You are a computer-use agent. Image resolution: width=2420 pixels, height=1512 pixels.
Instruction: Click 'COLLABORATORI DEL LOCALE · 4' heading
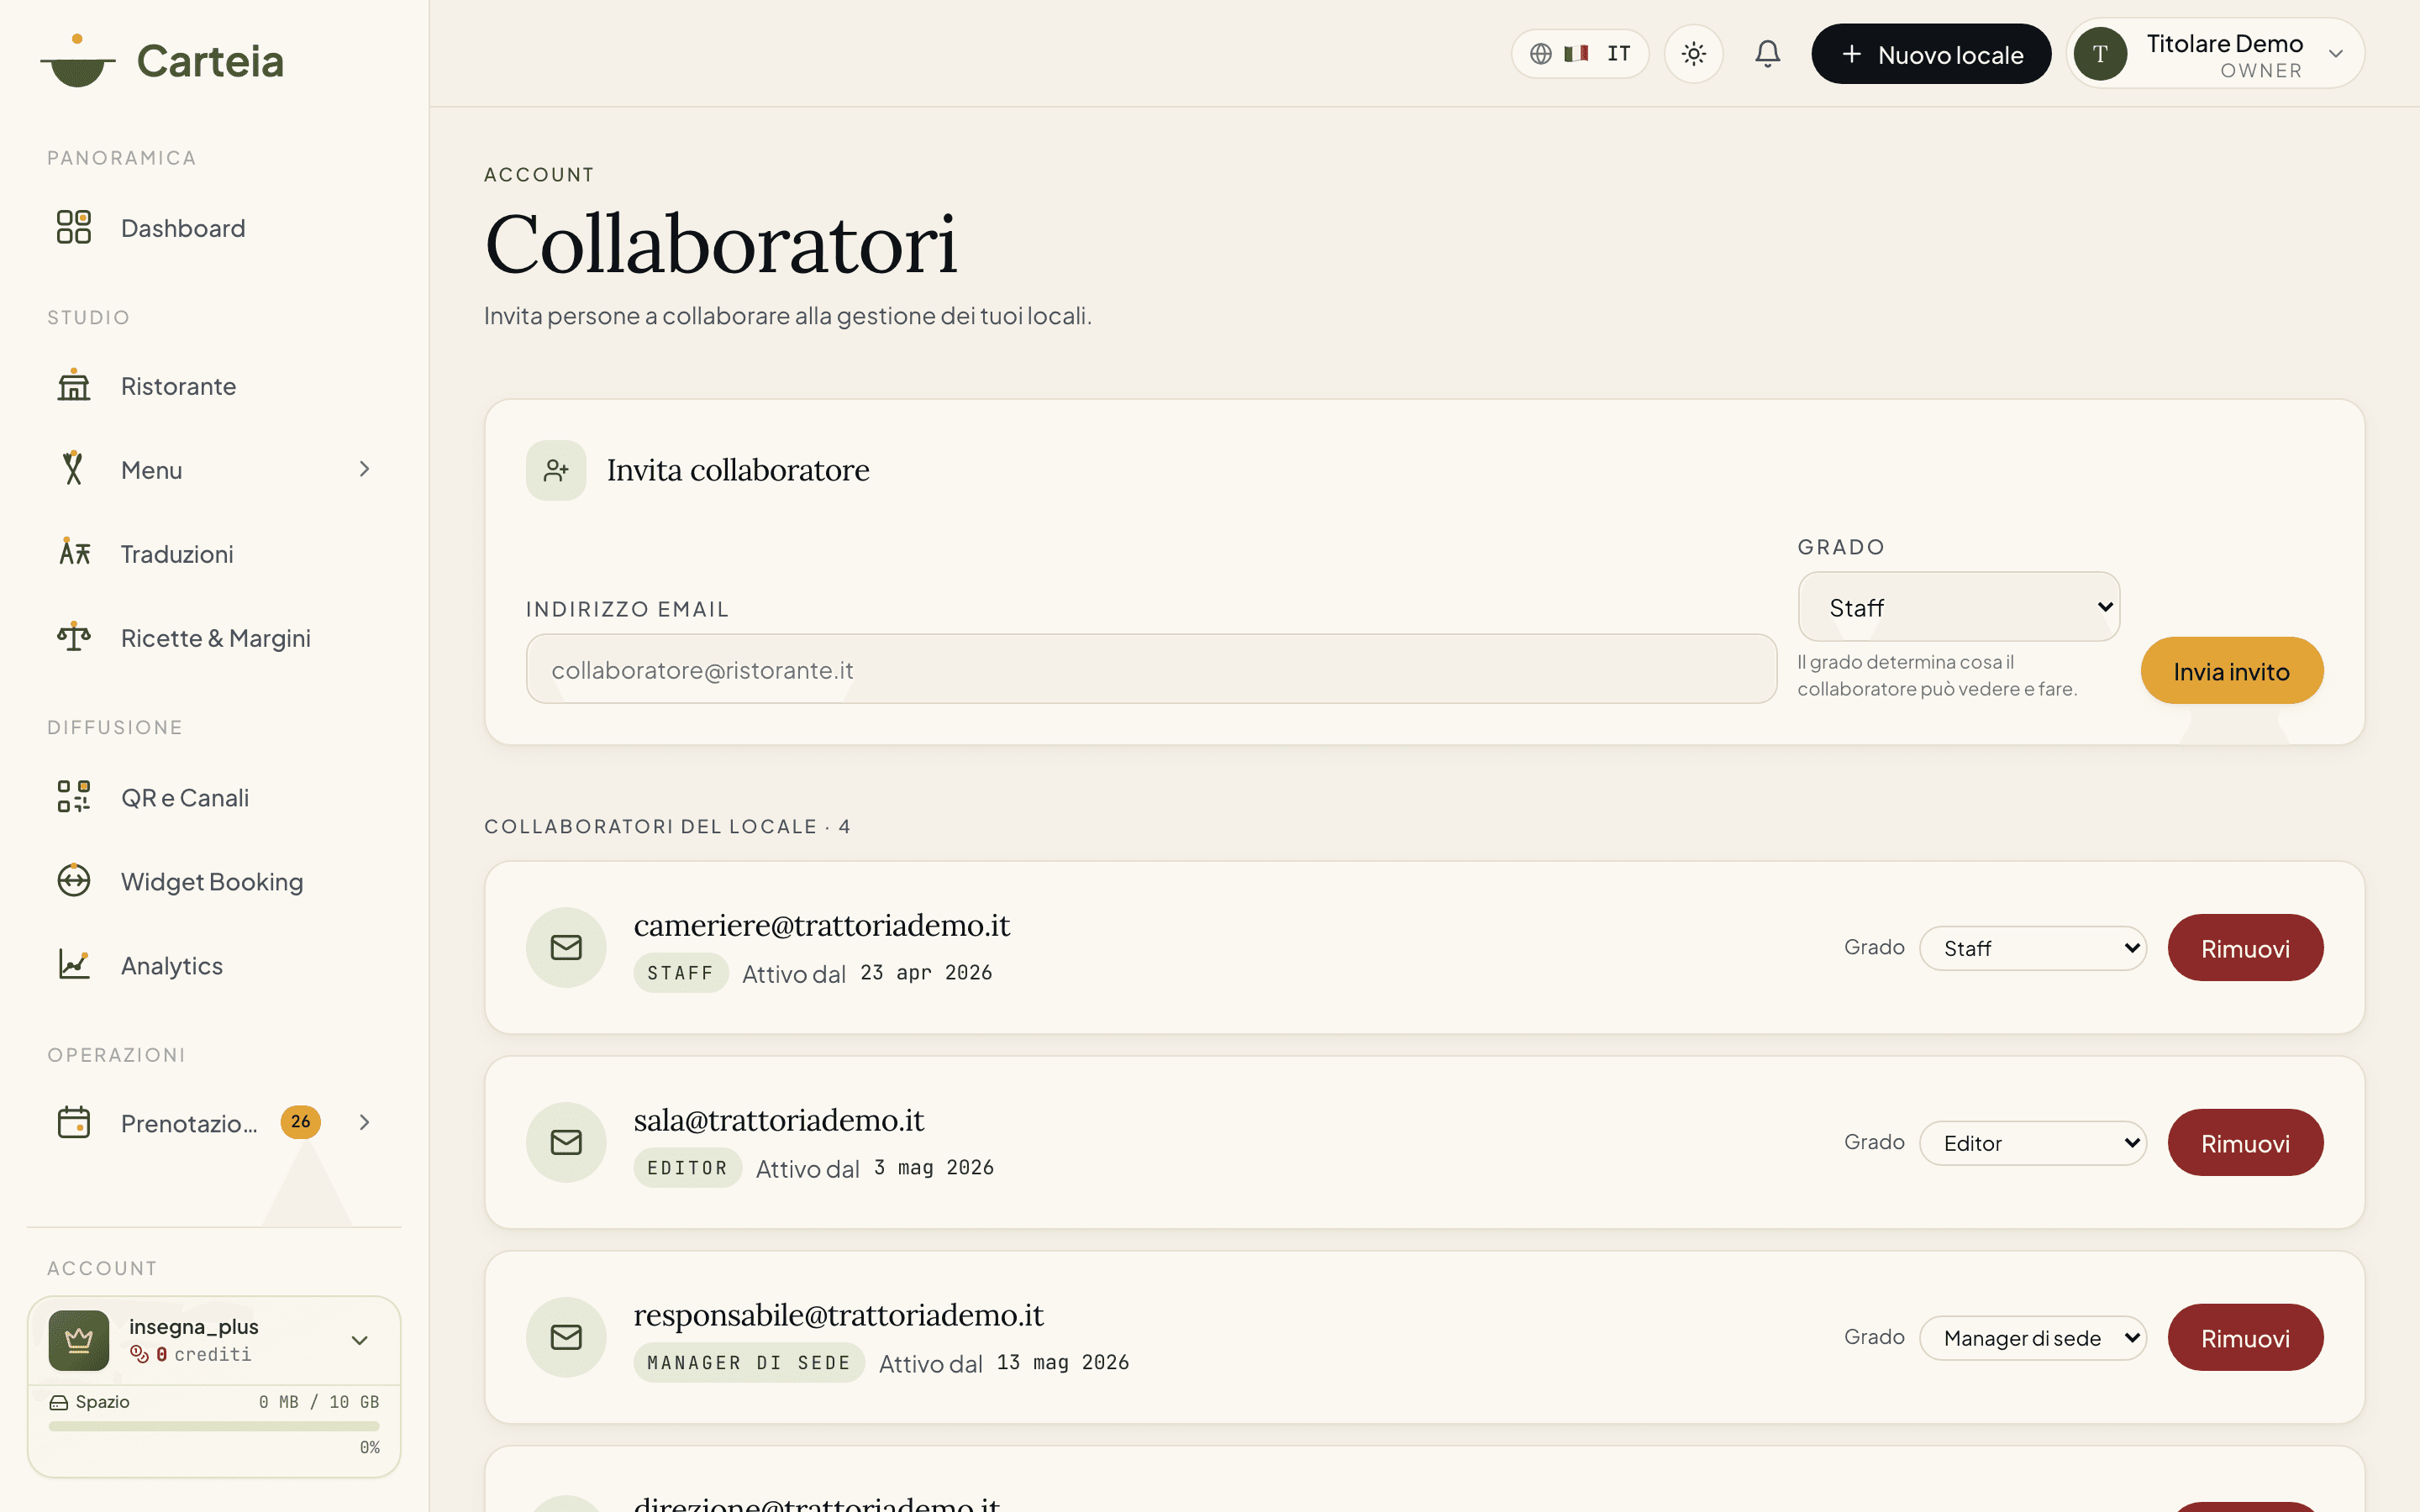[x=667, y=827]
